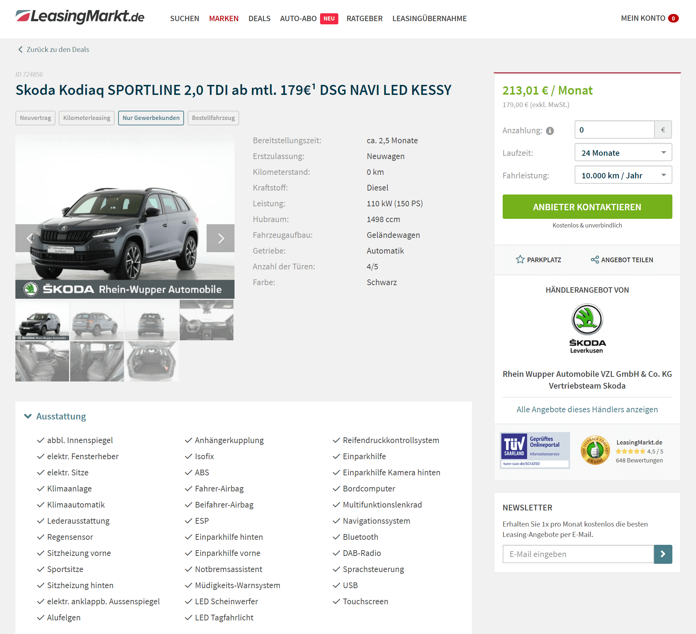
Task: Click the Mein Konto notification counter badge
Action: [673, 18]
